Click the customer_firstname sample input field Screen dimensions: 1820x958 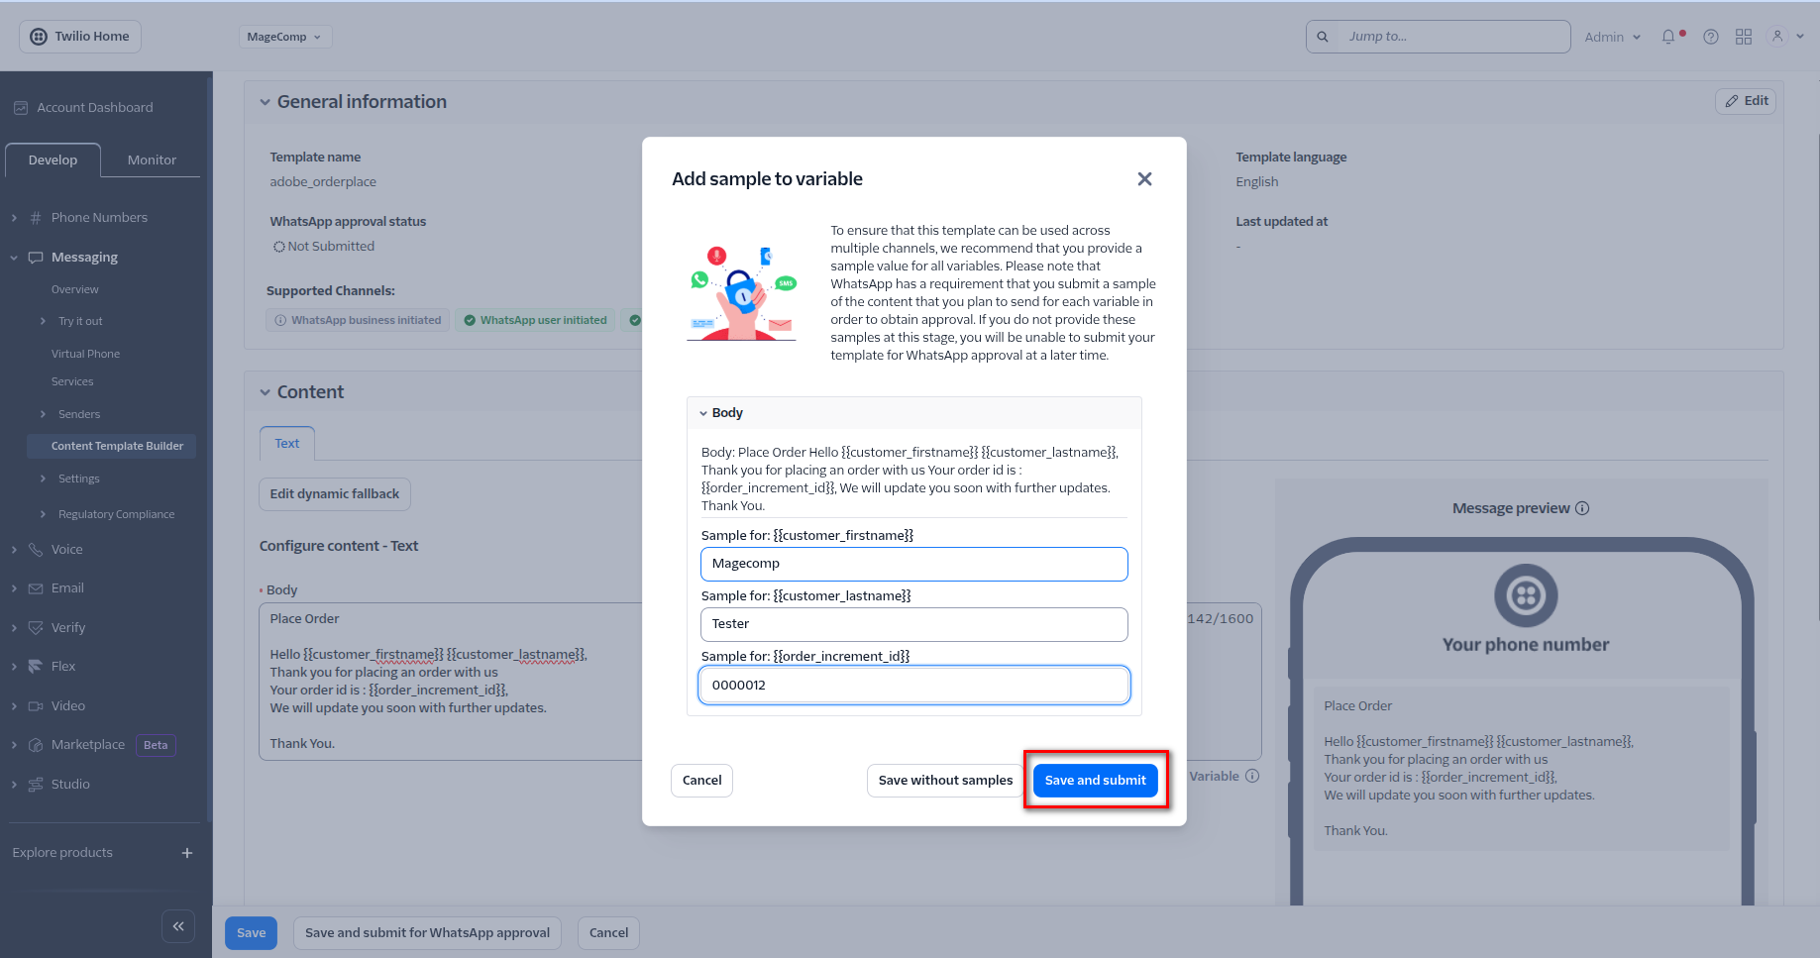(x=913, y=564)
